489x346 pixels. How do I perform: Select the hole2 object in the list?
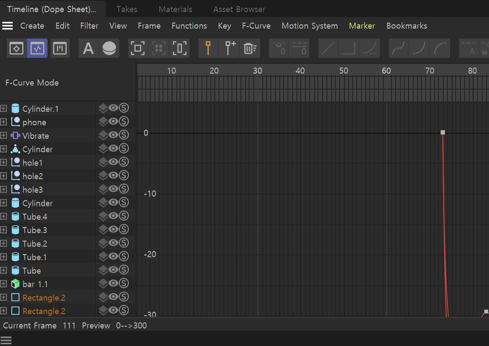pos(33,176)
